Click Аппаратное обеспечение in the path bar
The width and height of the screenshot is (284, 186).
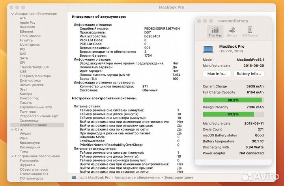[137, 177]
